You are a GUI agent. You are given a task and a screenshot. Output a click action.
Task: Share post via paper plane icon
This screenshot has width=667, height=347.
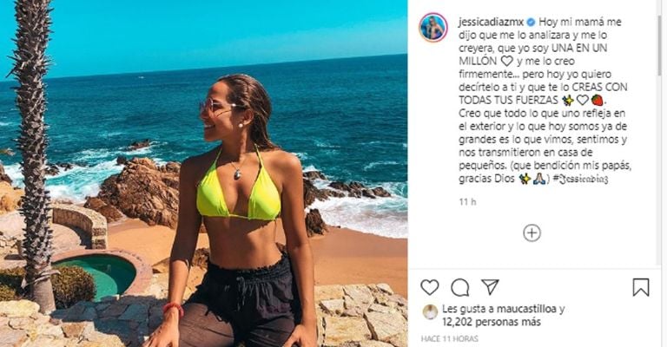coord(490,287)
